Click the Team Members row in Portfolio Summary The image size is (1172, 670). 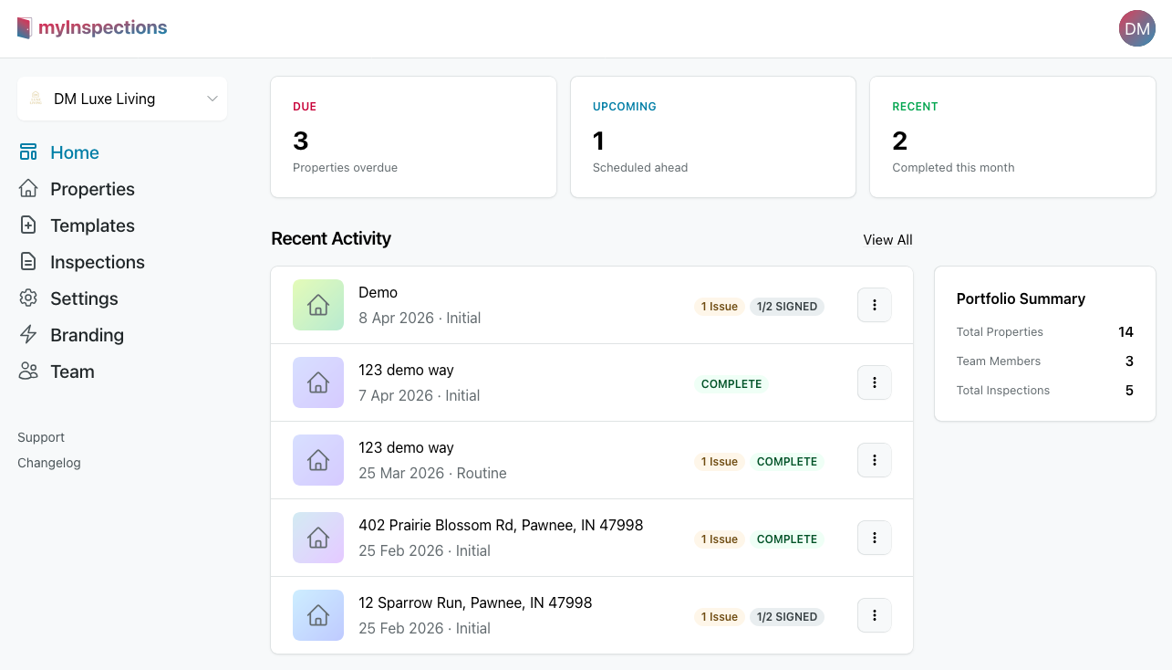coord(1045,361)
